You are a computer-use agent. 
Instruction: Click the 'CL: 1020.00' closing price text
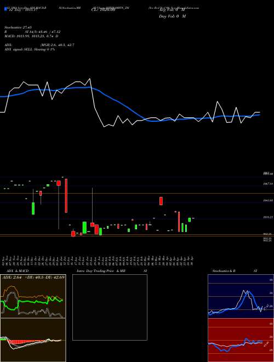point(103,10)
